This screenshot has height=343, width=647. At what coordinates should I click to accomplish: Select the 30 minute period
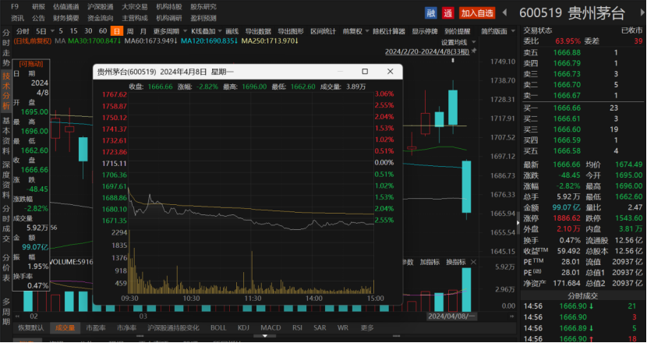coord(88,31)
